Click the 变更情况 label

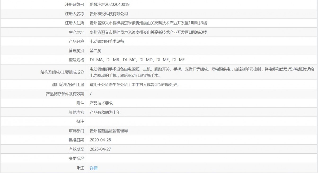76,158
